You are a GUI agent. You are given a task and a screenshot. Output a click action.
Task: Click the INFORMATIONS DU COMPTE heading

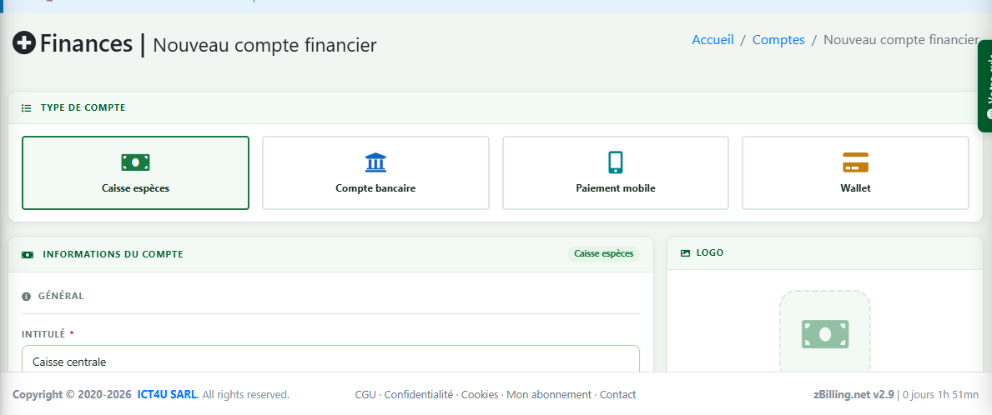pos(113,254)
